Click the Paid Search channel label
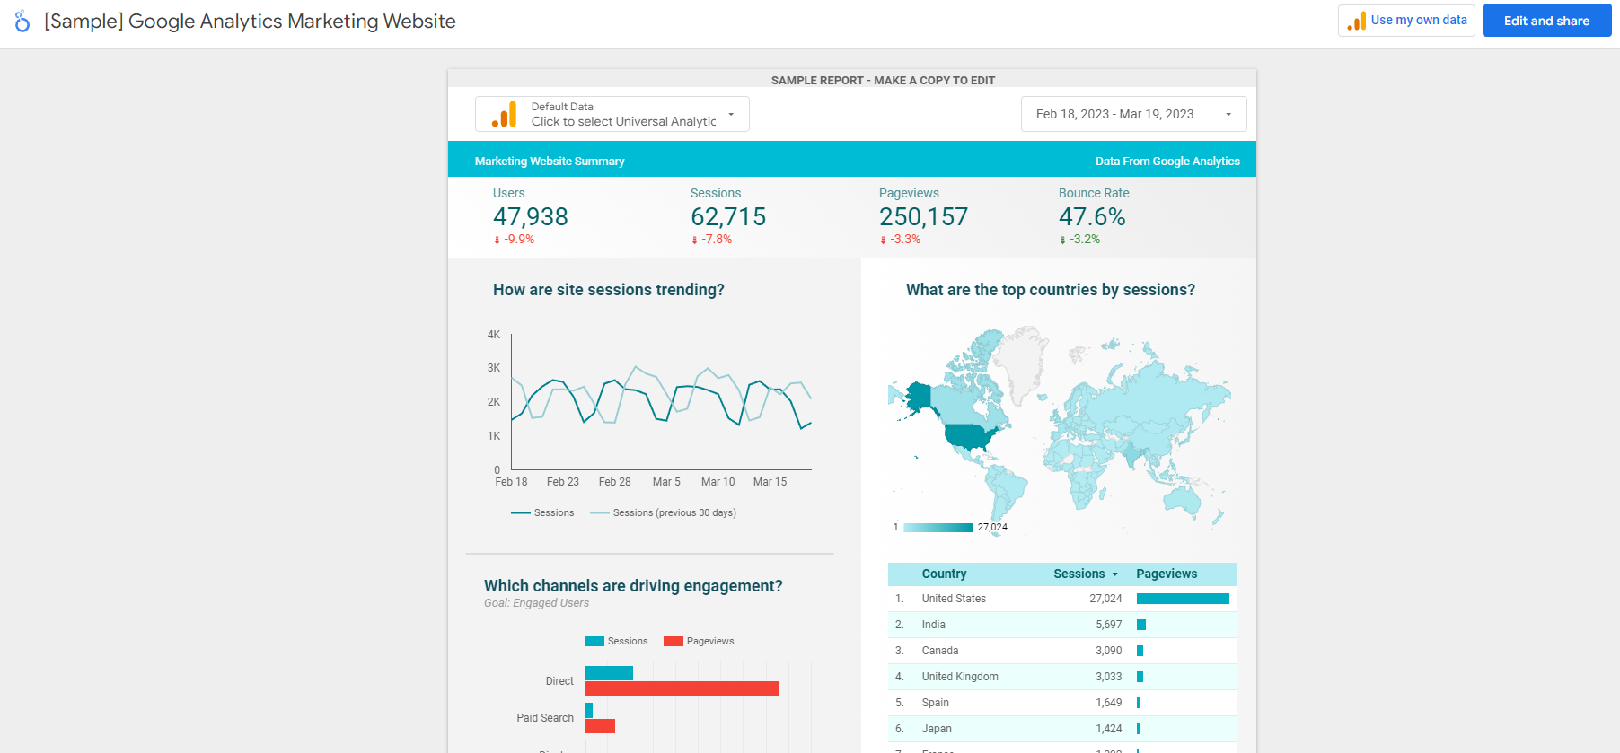 pyautogui.click(x=545, y=718)
